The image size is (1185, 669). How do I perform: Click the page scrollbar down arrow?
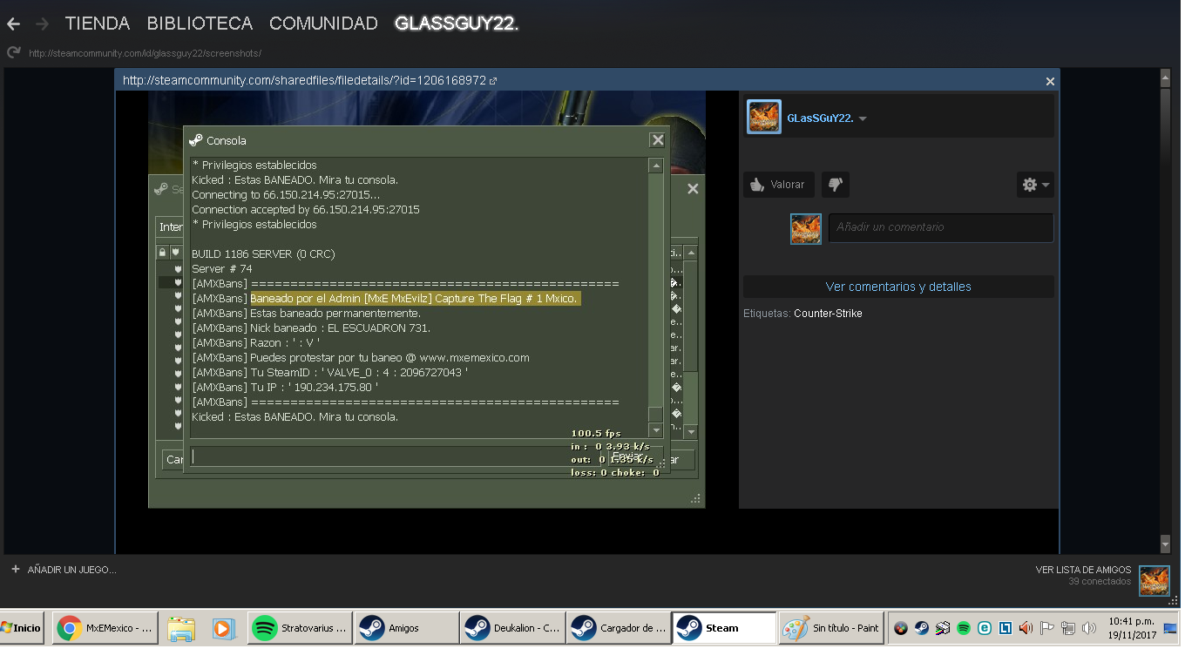coord(1165,544)
